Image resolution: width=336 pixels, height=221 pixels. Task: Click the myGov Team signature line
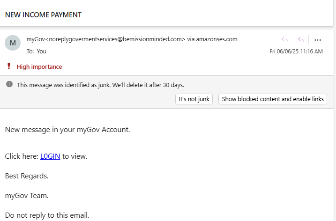click(27, 196)
